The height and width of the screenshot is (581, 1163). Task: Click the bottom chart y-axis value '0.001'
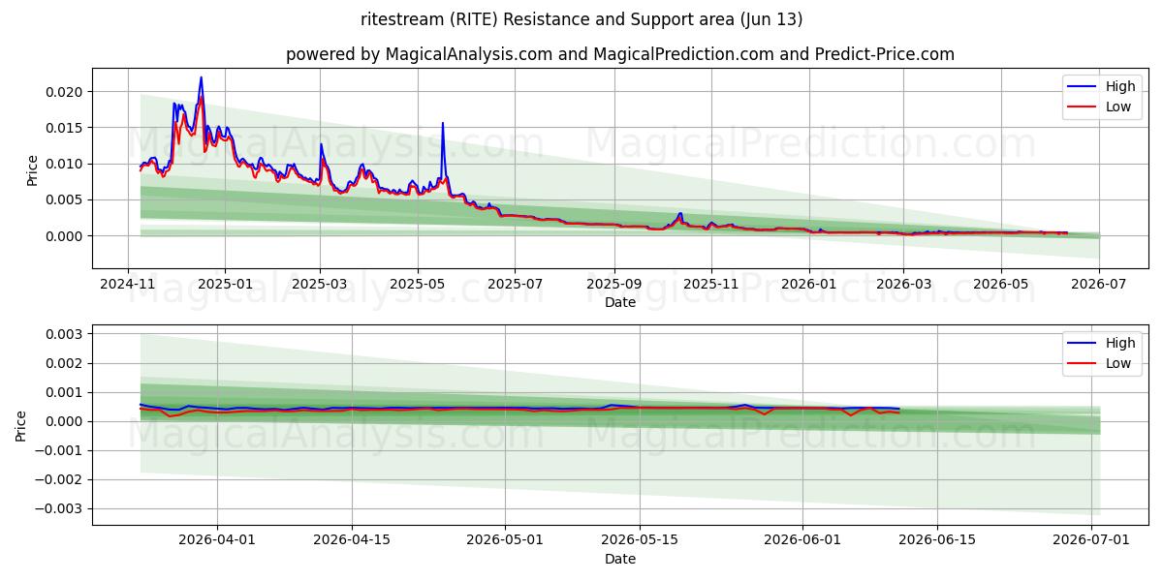(66, 392)
